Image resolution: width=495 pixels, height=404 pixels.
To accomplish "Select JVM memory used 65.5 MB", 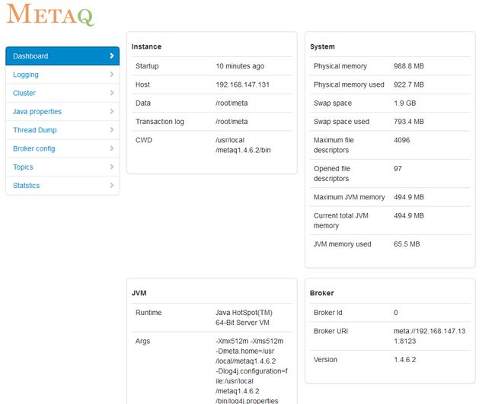I will (407, 244).
